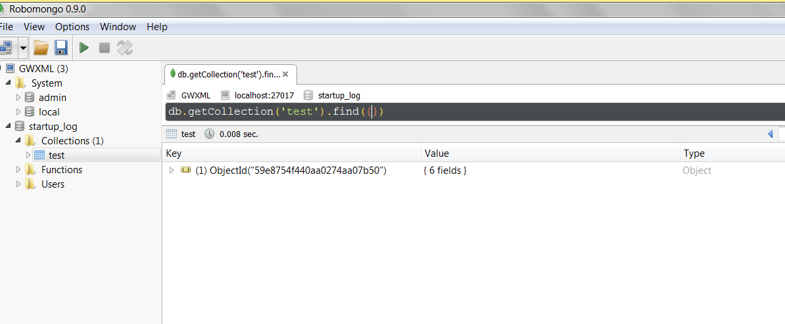785x324 pixels.
Task: Click the gray Stop execution button
Action: pyautogui.click(x=104, y=48)
